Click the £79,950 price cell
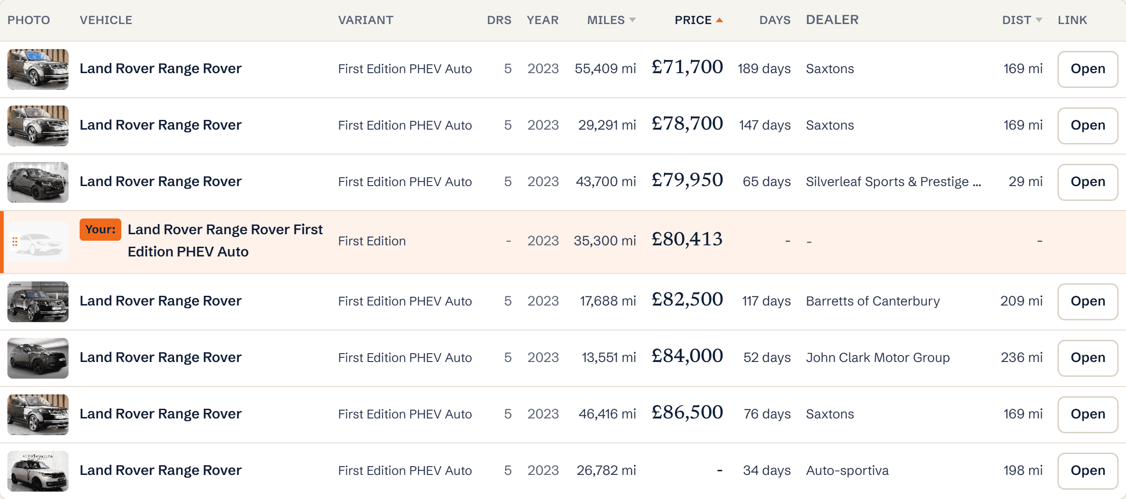1126x499 pixels. pyautogui.click(x=687, y=180)
